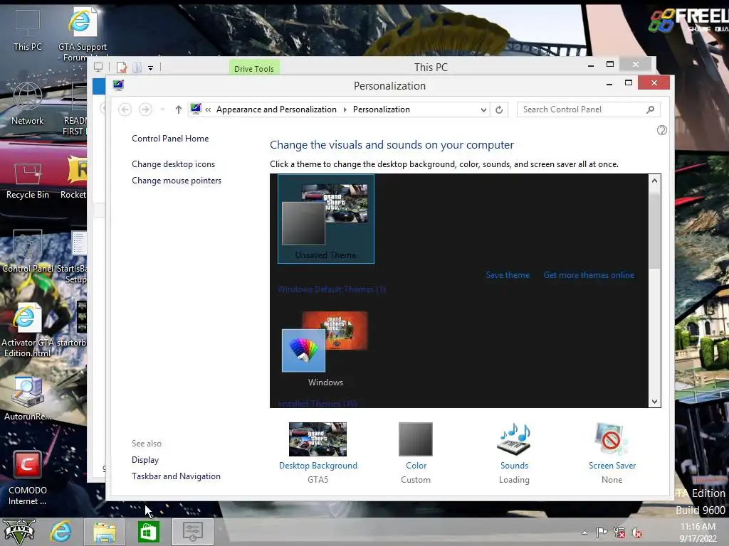This screenshot has width=729, height=546.
Task: Click the Forward arrow in Personalization
Action: (145, 109)
